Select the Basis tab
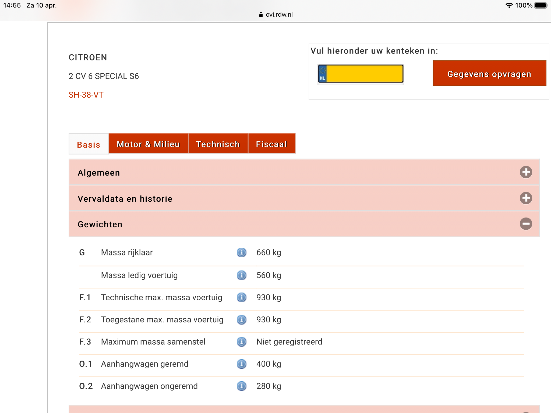The image size is (551, 413). pos(89,144)
